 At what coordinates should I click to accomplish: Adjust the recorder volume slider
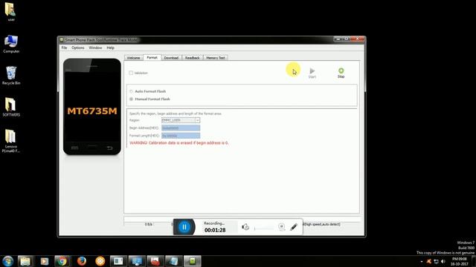point(263,228)
